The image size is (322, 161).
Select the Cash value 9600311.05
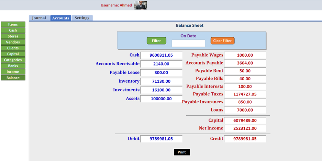pyautogui.click(x=161, y=55)
